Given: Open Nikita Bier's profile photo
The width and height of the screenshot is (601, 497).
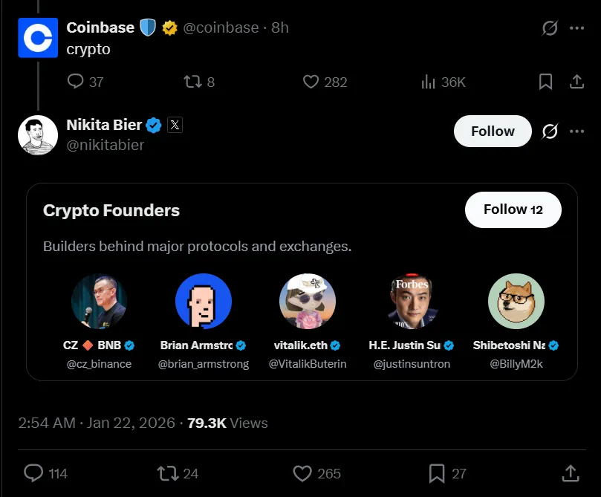Looking at the screenshot, I should click(37, 135).
